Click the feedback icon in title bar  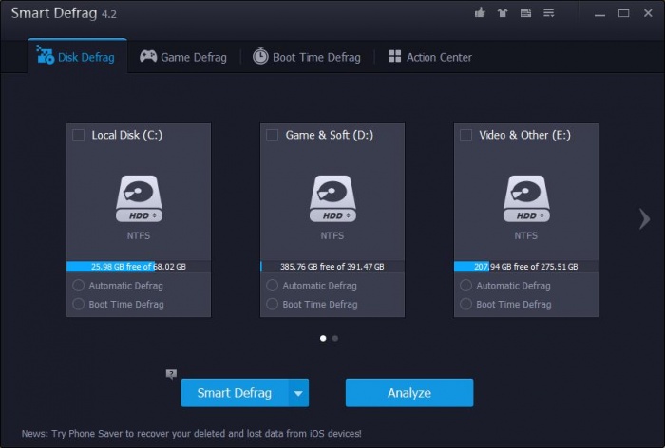click(x=525, y=13)
